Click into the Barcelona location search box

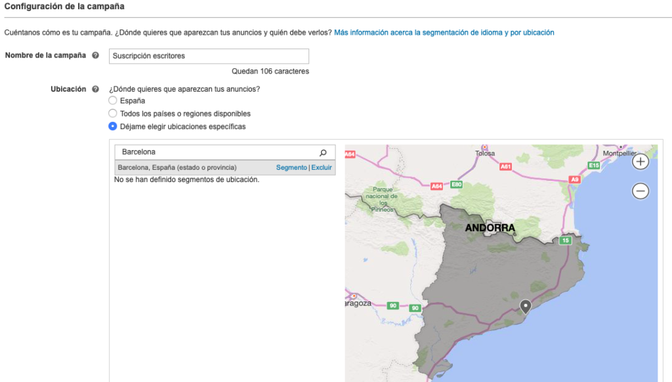pyautogui.click(x=217, y=152)
